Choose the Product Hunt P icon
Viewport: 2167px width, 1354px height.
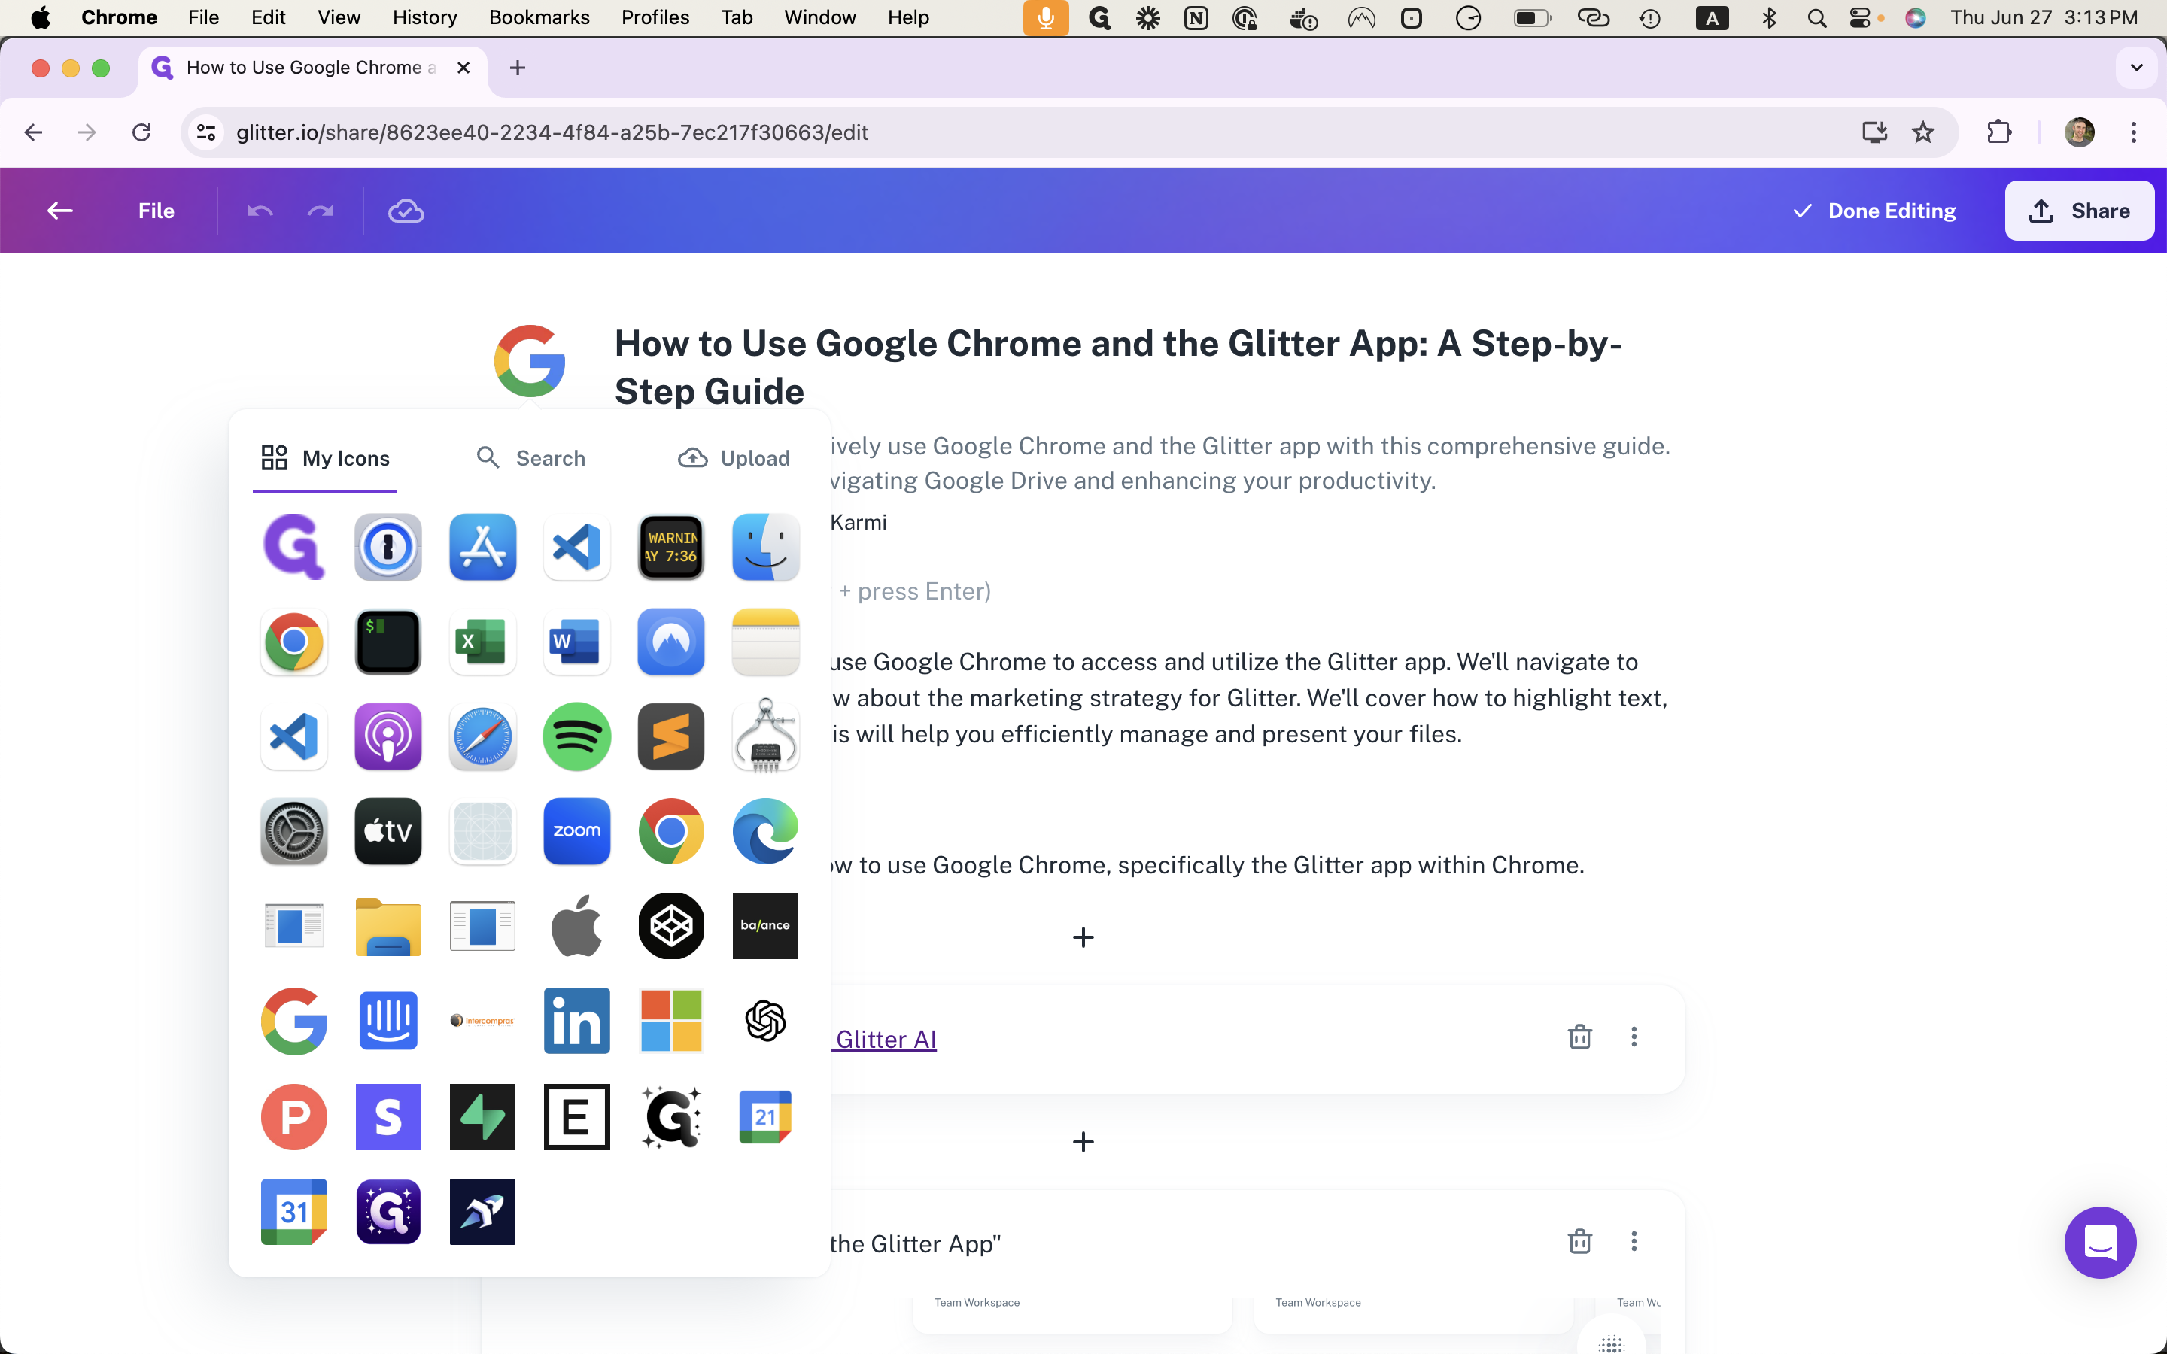click(x=293, y=1117)
